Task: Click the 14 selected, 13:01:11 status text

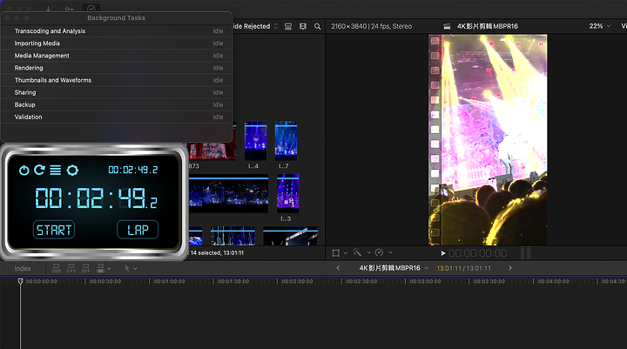Action: pyautogui.click(x=217, y=253)
